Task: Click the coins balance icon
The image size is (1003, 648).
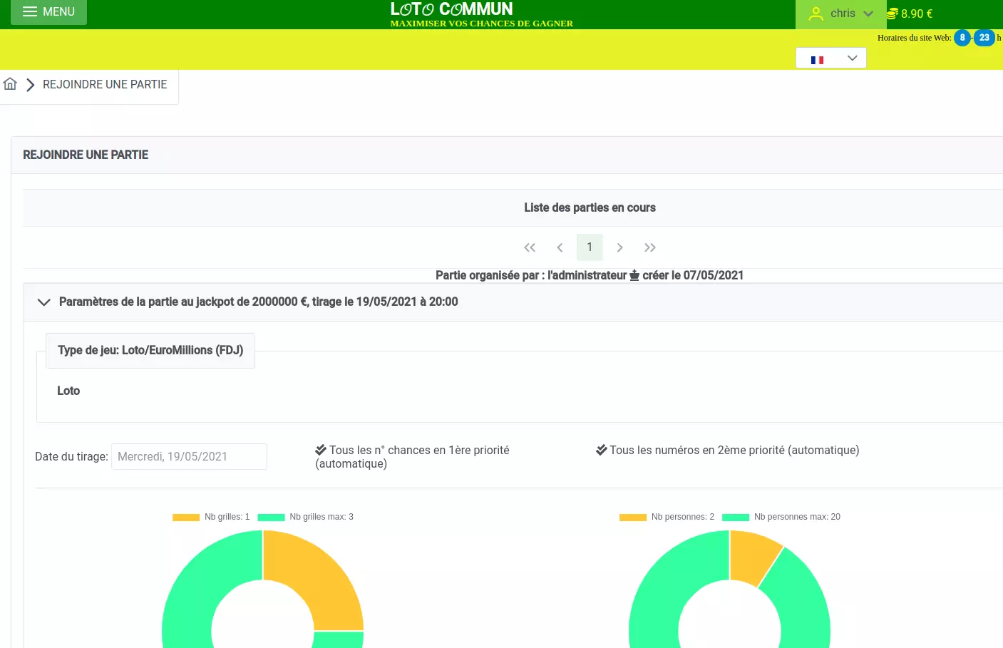Action: pyautogui.click(x=892, y=14)
